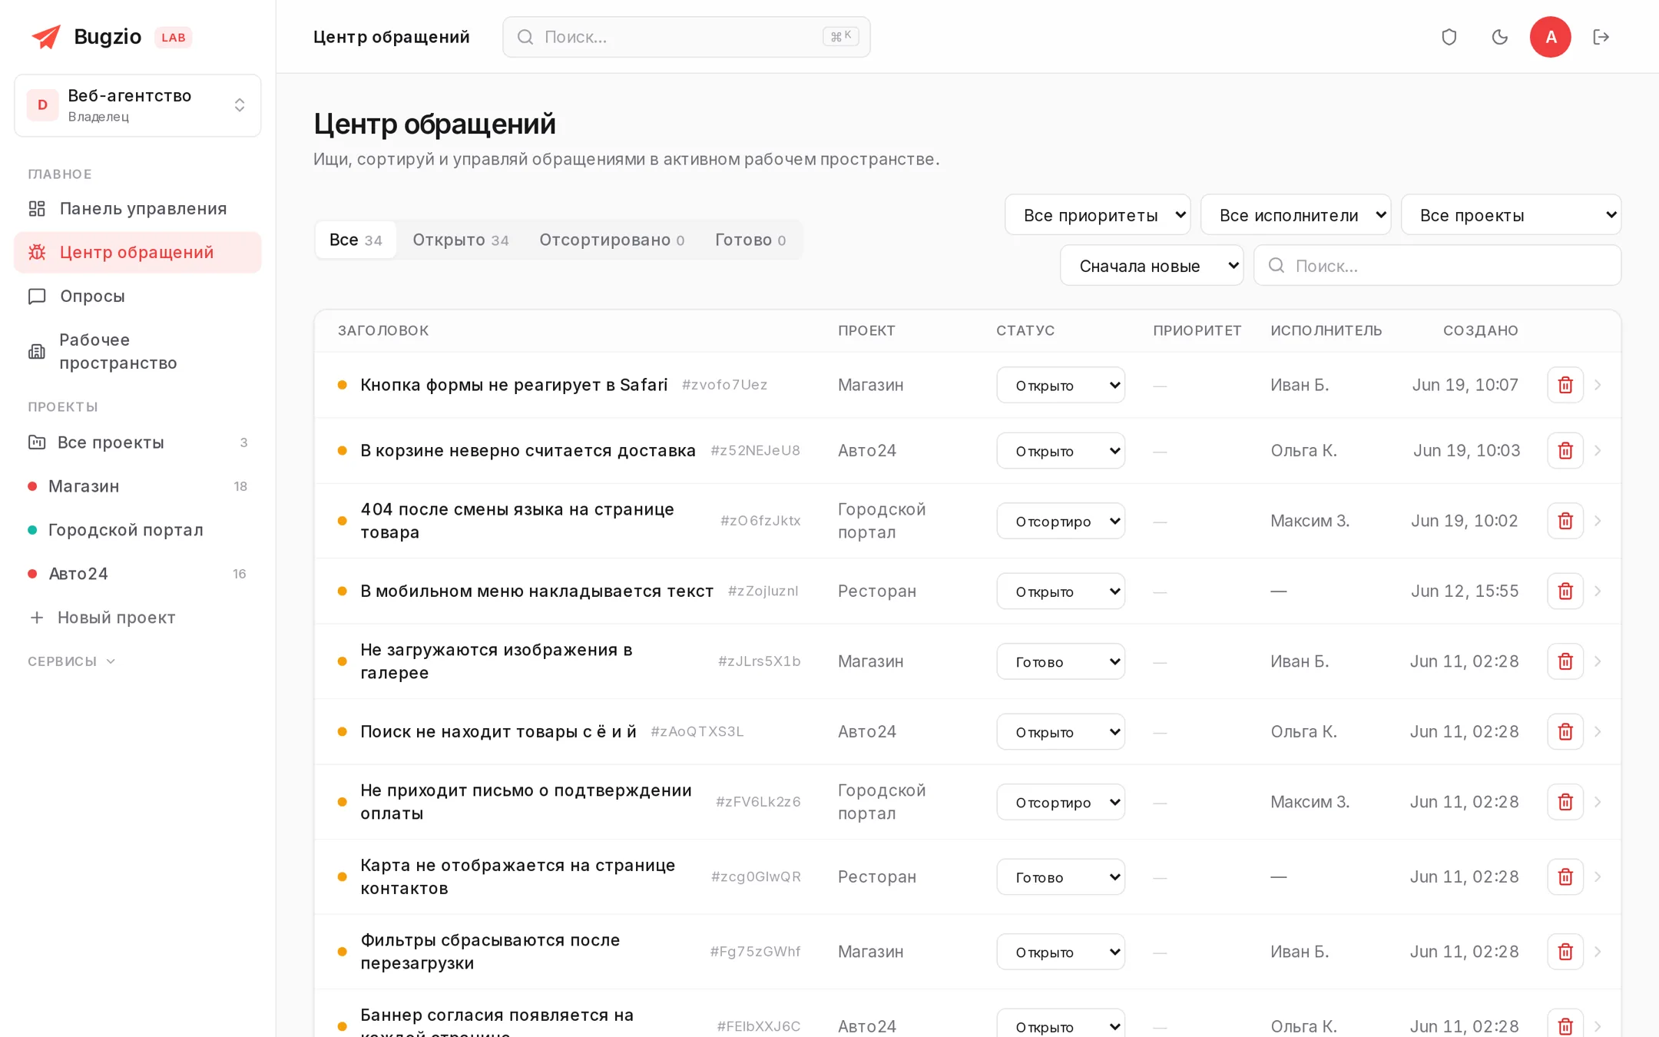
Task: Select the Авто24 project in sidebar
Action: pyautogui.click(x=137, y=574)
